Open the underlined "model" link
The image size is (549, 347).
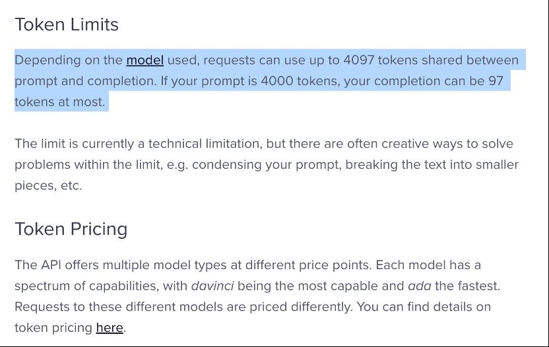(145, 60)
